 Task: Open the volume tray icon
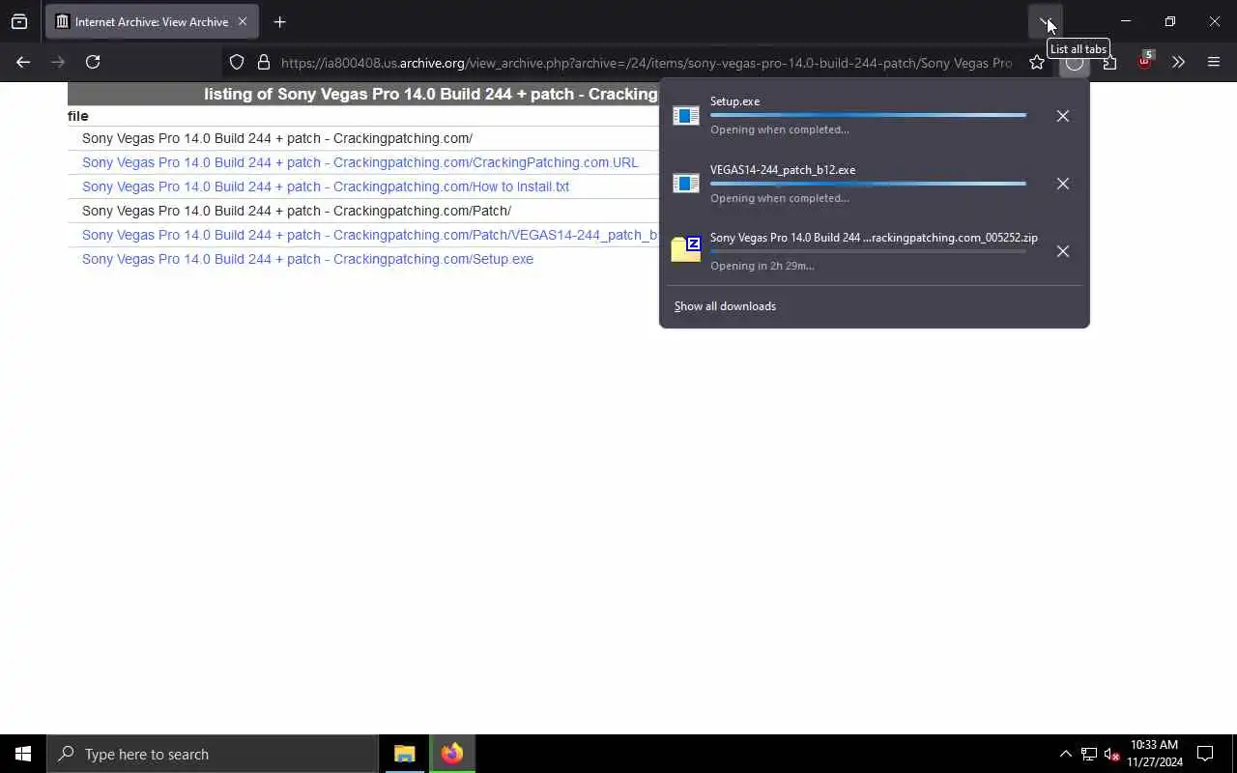point(1111,754)
